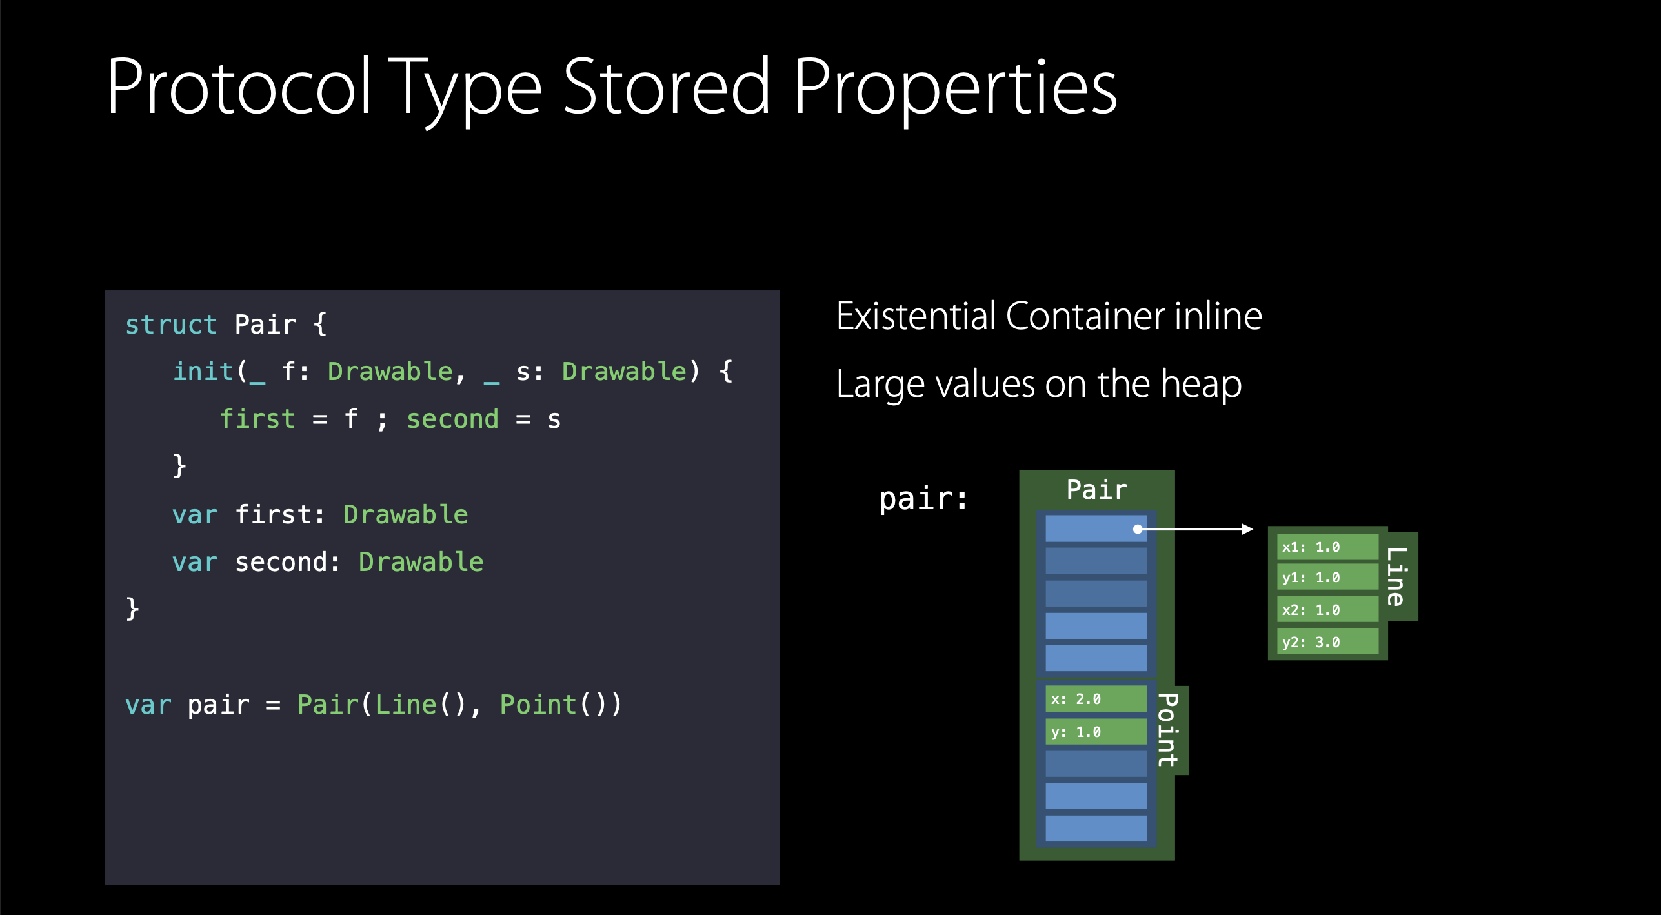Click 'Pair(Line(), Point())' code expression
Screen dimensions: 1661x915
click(x=459, y=705)
